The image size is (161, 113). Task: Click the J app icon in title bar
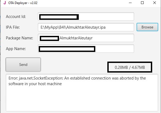coord(5,3)
